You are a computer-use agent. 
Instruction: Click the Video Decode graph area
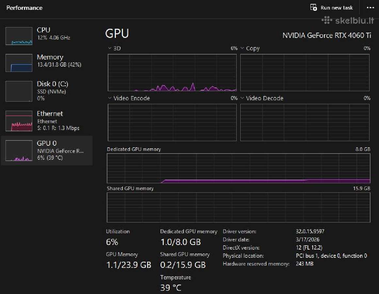[305, 122]
